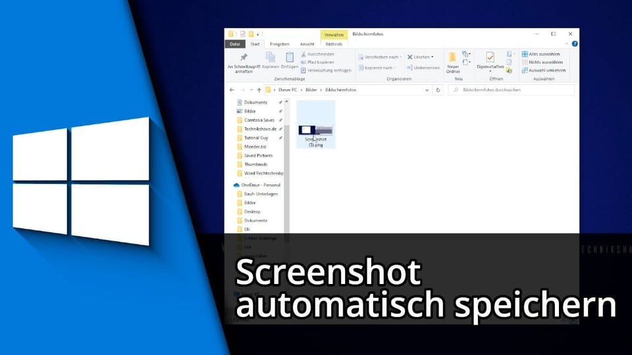Open the Datei menu
The width and height of the screenshot is (632, 355).
tap(234, 44)
